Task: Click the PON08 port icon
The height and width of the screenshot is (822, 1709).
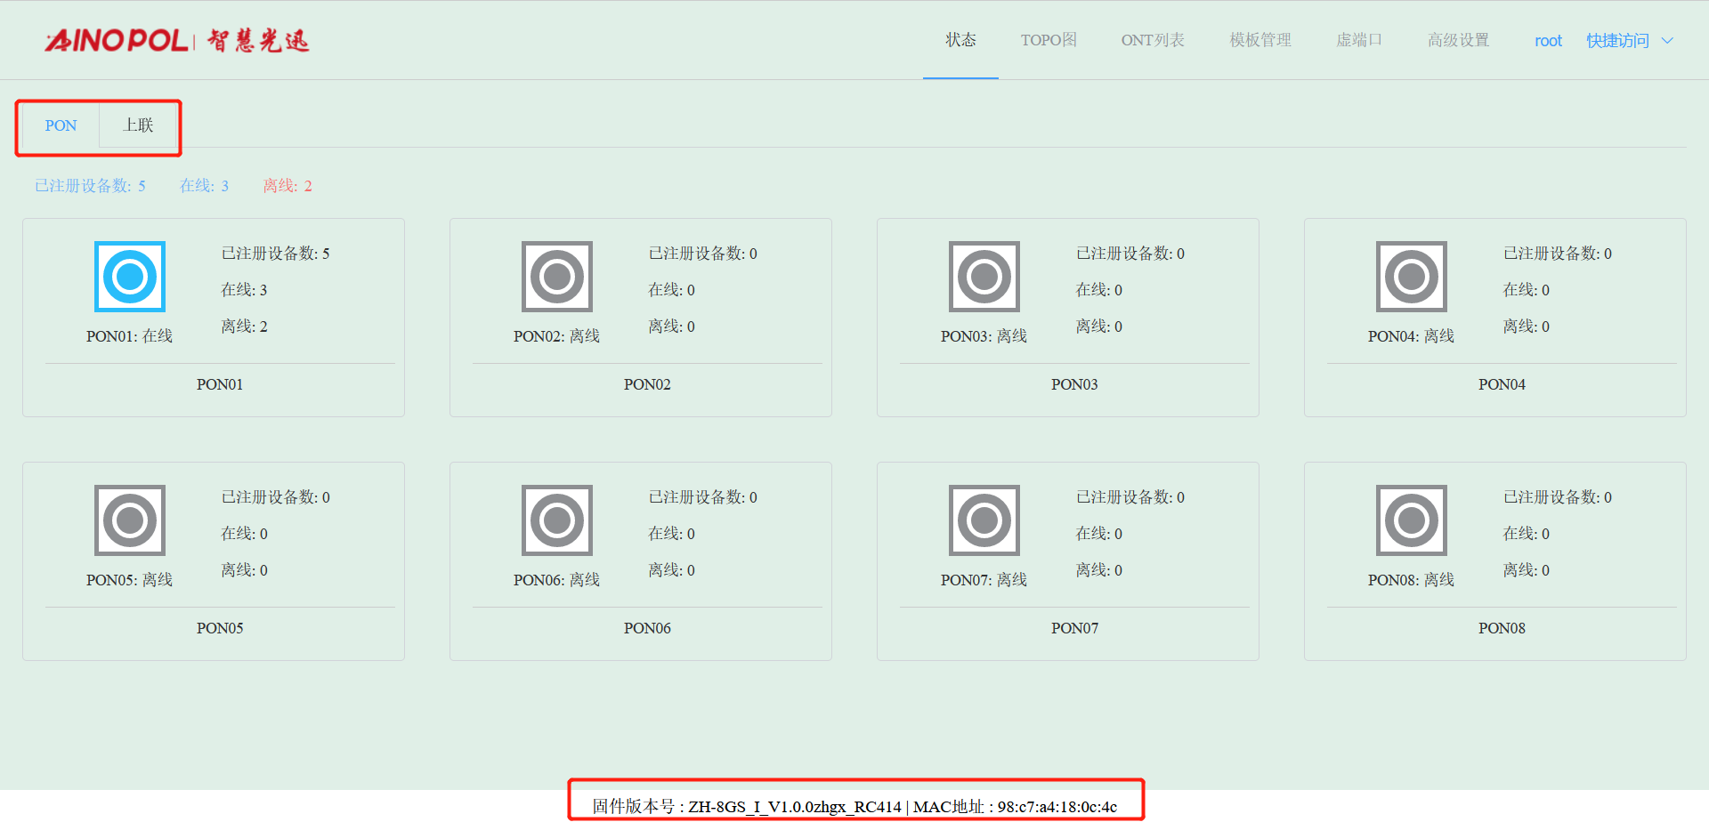Action: click(1412, 520)
